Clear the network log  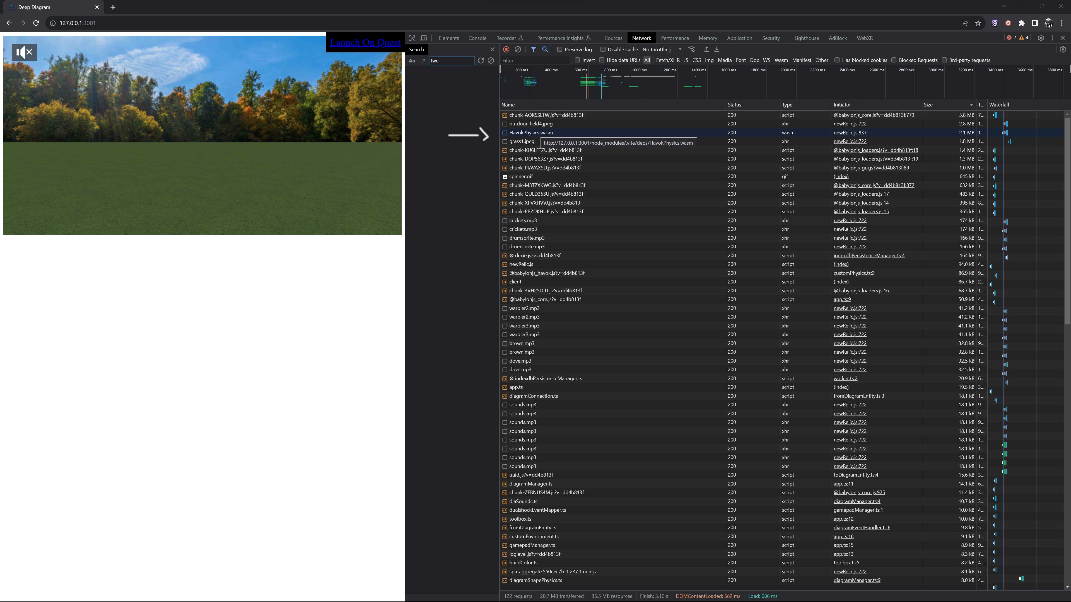[x=518, y=49]
